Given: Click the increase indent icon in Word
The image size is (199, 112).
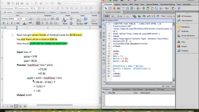Looking at the screenshot, I should 57,19.
